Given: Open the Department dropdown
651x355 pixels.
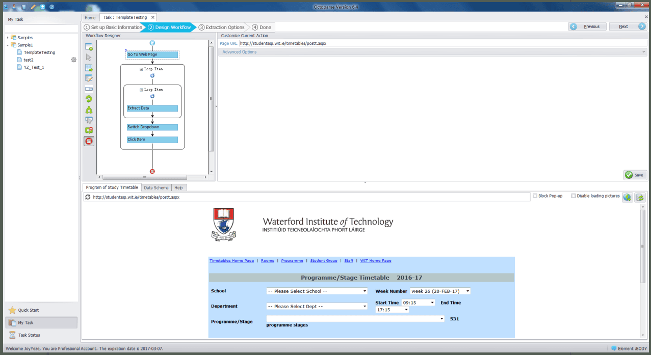Looking at the screenshot, I should [x=317, y=307].
